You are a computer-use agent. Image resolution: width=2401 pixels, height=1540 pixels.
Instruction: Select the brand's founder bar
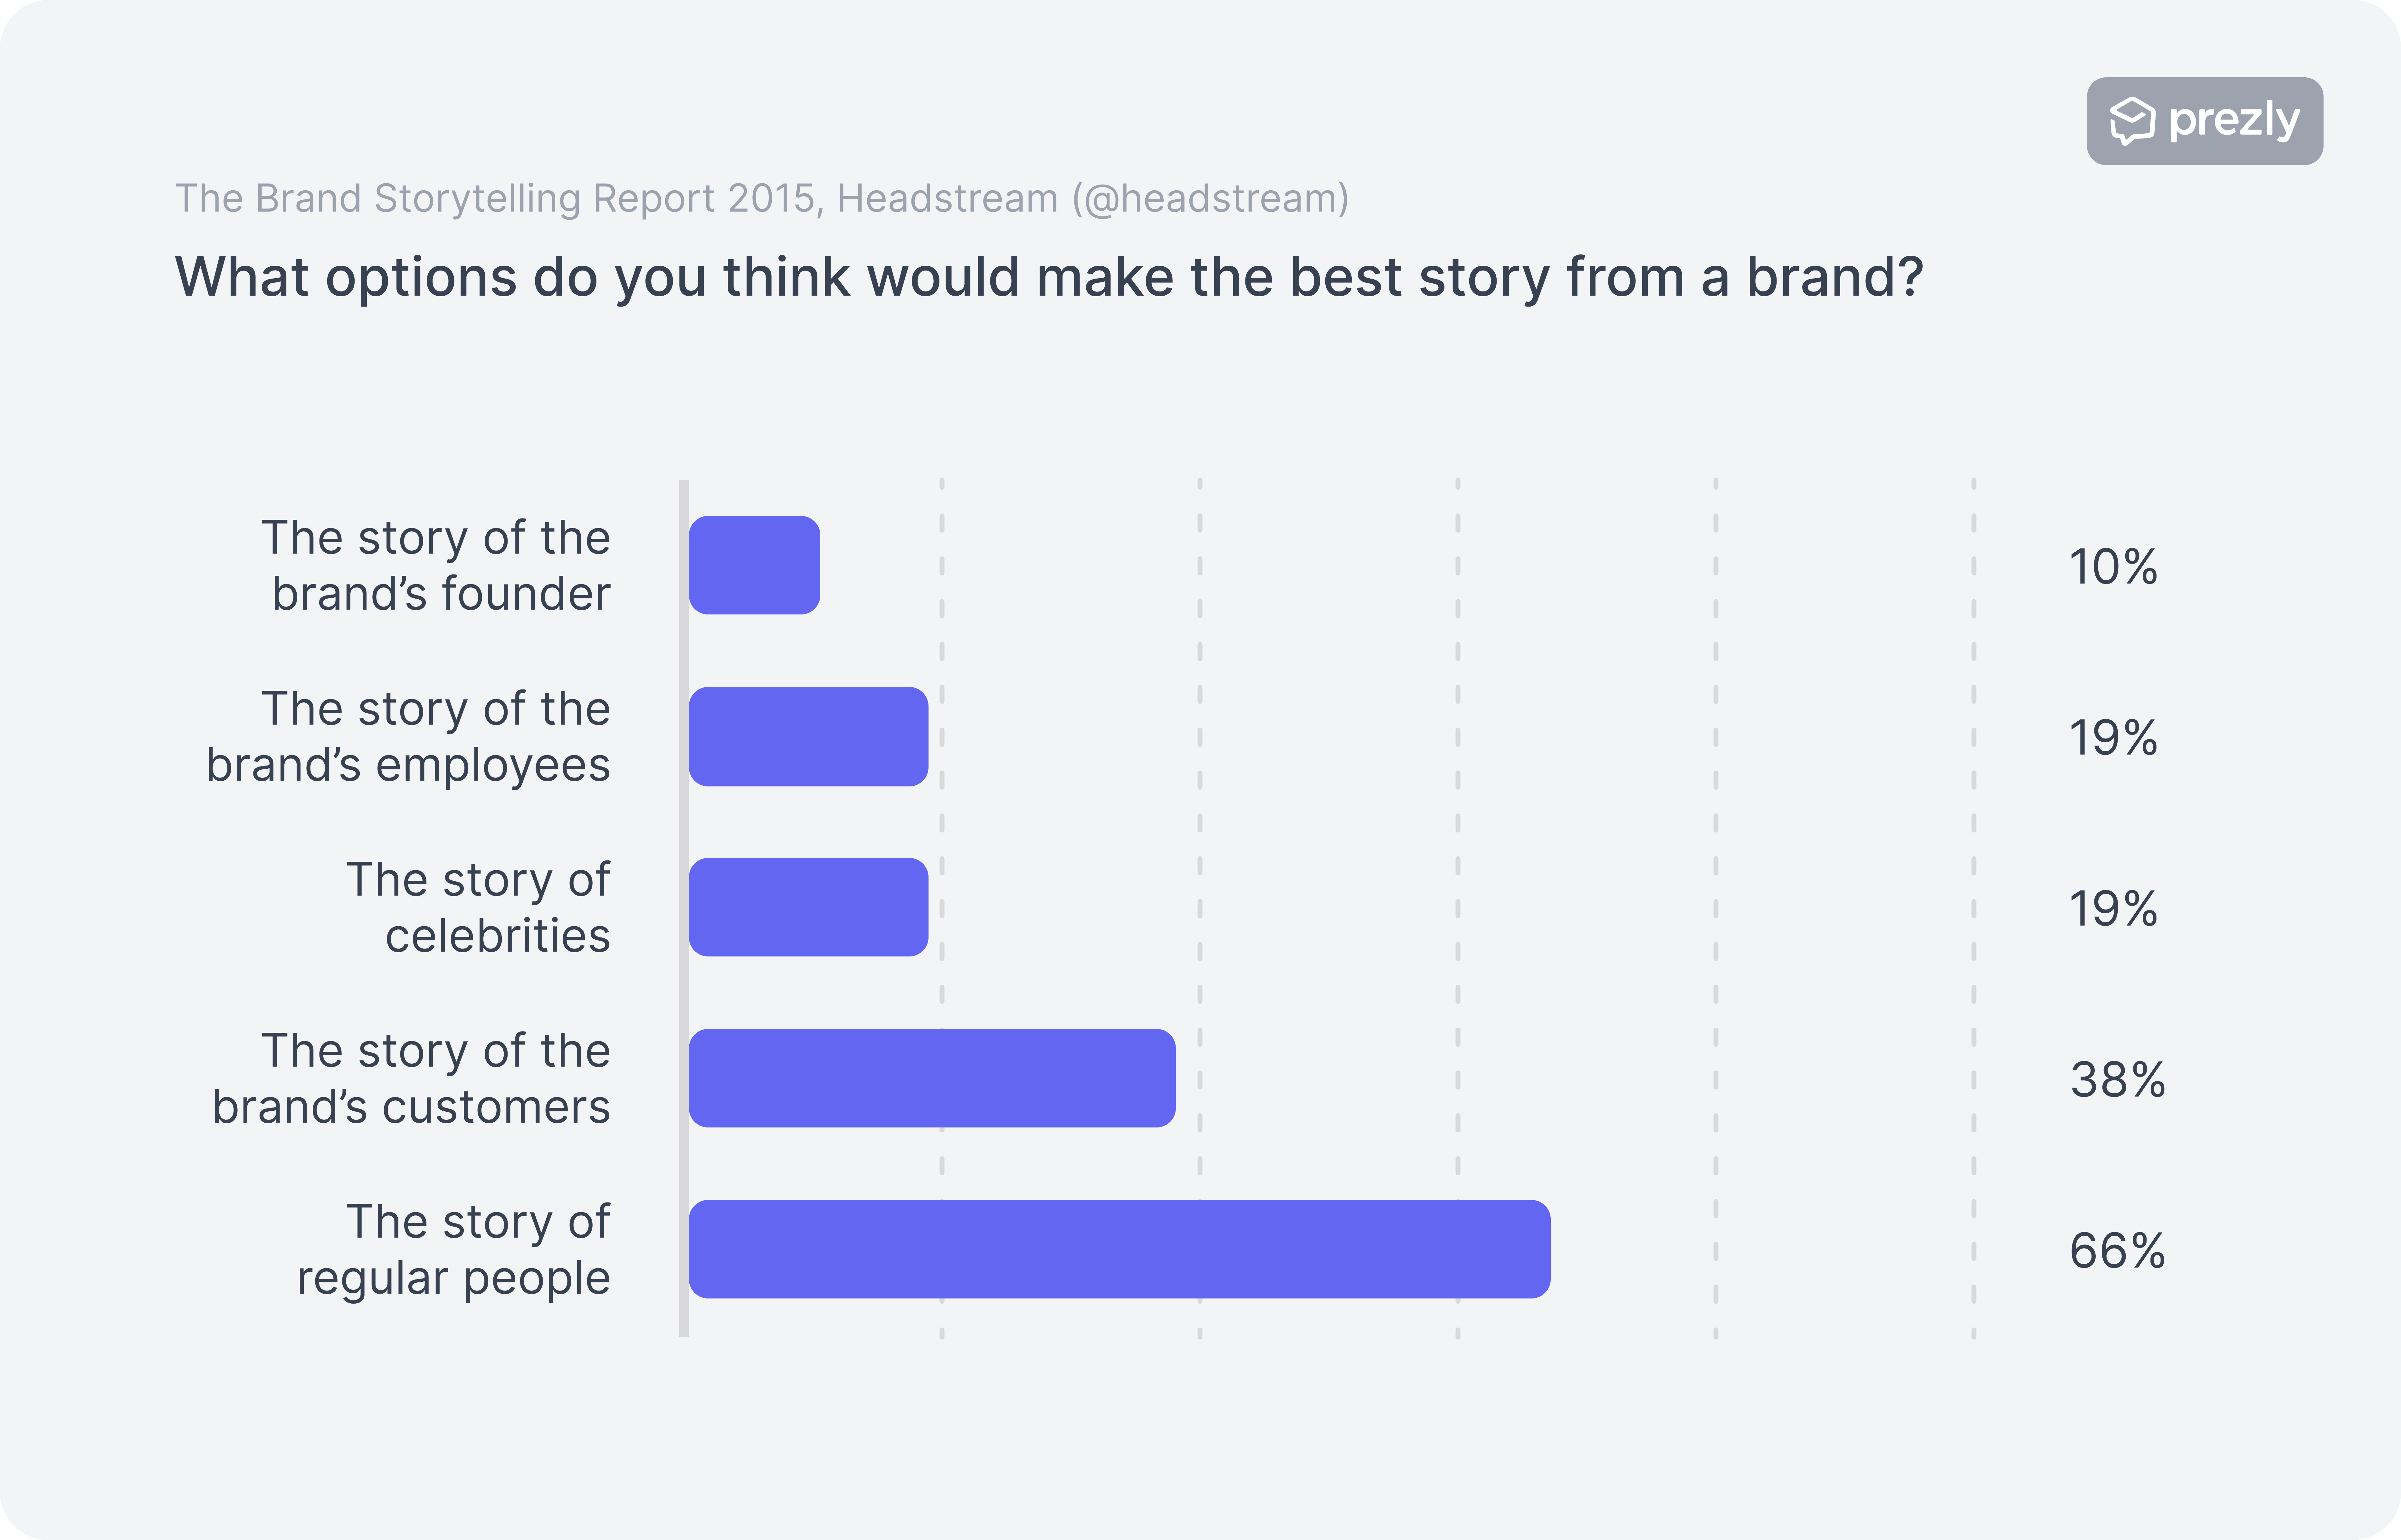tap(754, 565)
